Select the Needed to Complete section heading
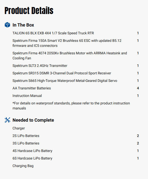The width and height of the screenshot is (148, 179). (33, 120)
